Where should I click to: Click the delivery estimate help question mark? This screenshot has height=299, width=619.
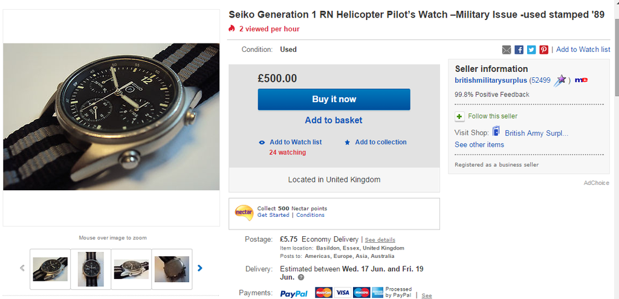pyautogui.click(x=301, y=277)
